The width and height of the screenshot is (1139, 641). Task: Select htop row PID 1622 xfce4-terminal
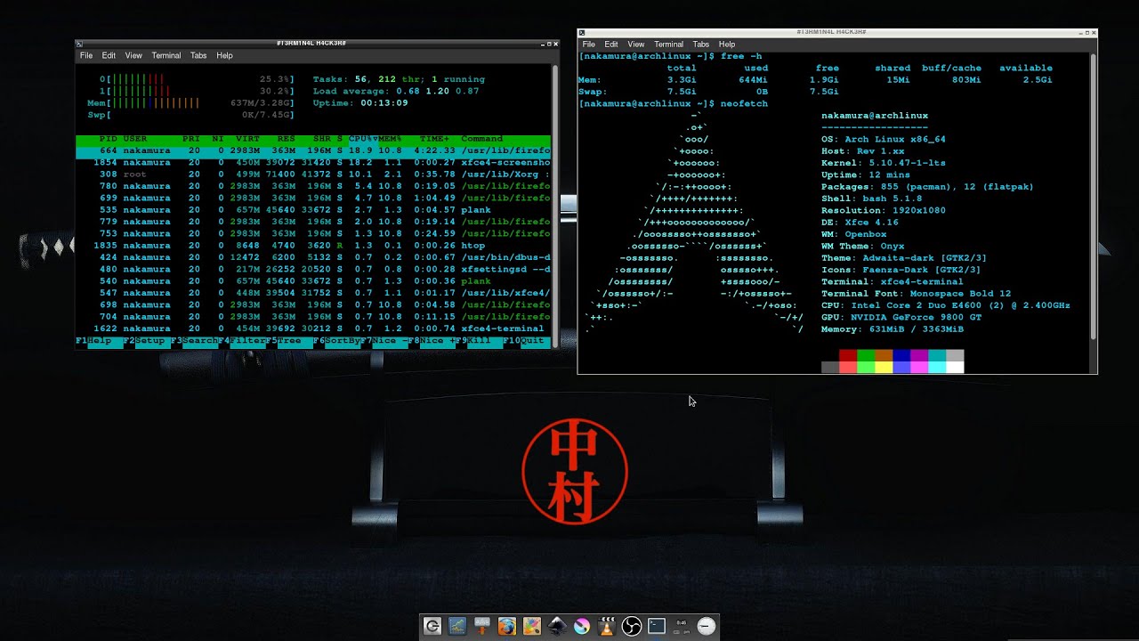tap(313, 329)
